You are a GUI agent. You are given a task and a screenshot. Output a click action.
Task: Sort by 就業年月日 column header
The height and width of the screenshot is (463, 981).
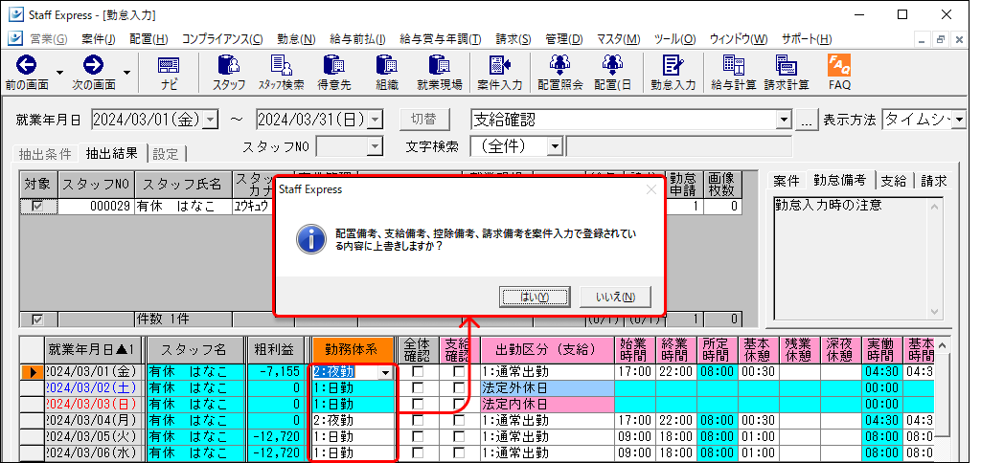[93, 349]
